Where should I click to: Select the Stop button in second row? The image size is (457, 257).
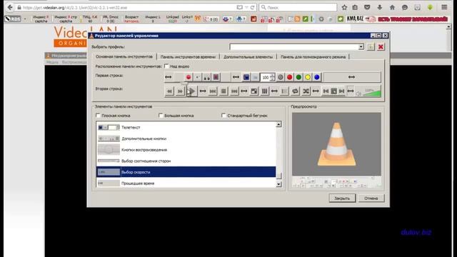[x=224, y=91]
